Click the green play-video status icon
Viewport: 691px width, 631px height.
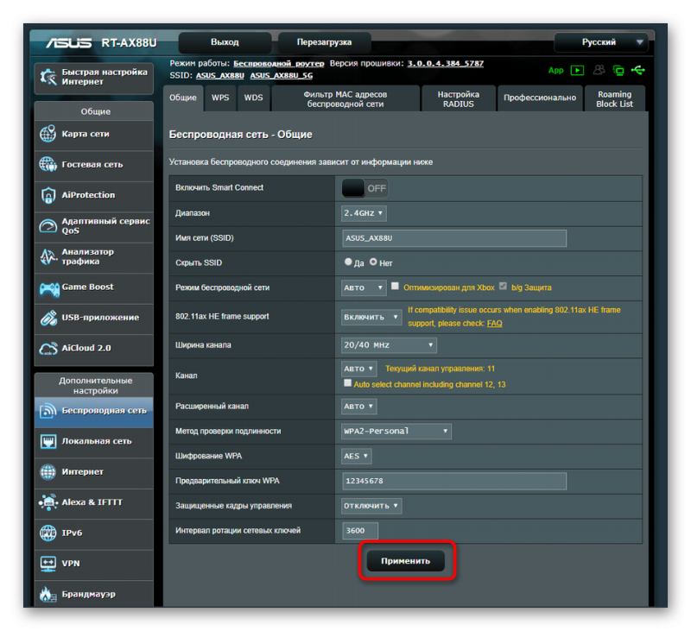(577, 70)
